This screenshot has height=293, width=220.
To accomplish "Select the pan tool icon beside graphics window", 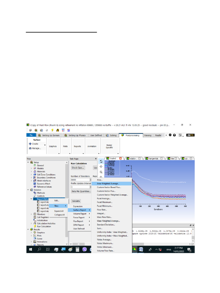I will pyautogui.click(x=101, y=167).
